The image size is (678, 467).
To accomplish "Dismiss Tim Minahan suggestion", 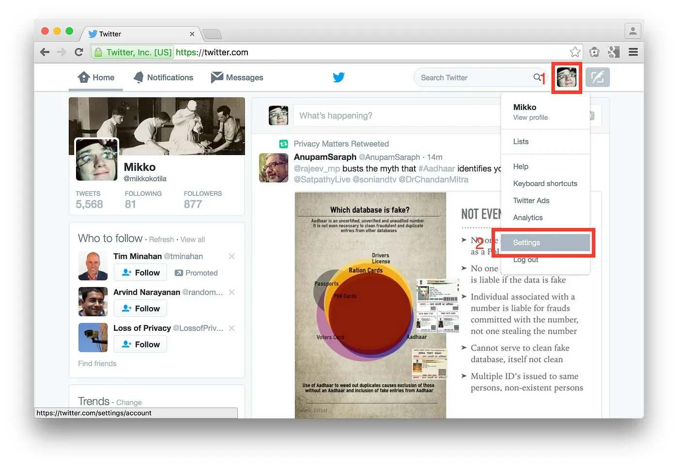I will tap(231, 256).
